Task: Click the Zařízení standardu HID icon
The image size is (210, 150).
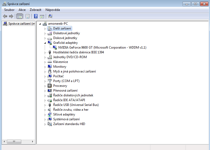Action: [x=50, y=124]
